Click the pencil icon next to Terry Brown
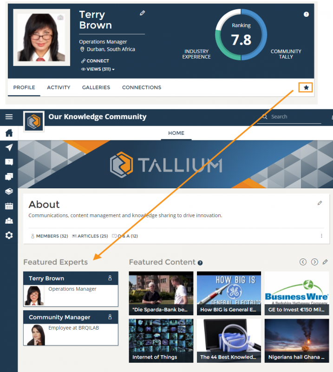Screen dimensions: 333x372 [x=143, y=13]
